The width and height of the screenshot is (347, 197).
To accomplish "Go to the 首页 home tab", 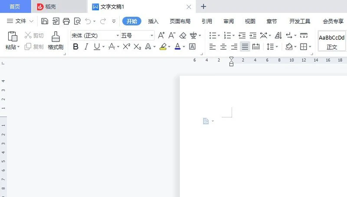I will pos(15,6).
